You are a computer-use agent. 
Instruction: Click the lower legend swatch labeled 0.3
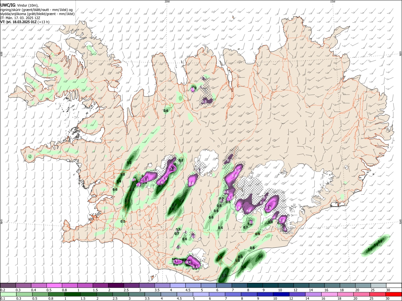[24, 294]
